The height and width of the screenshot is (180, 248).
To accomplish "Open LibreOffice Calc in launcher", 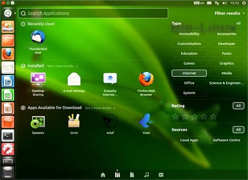I will pyautogui.click(x=8, y=95).
